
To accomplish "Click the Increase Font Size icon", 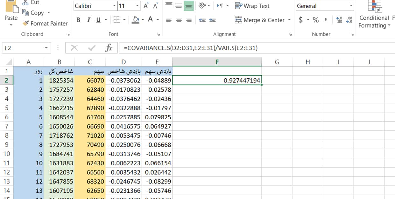I will click(x=146, y=6).
